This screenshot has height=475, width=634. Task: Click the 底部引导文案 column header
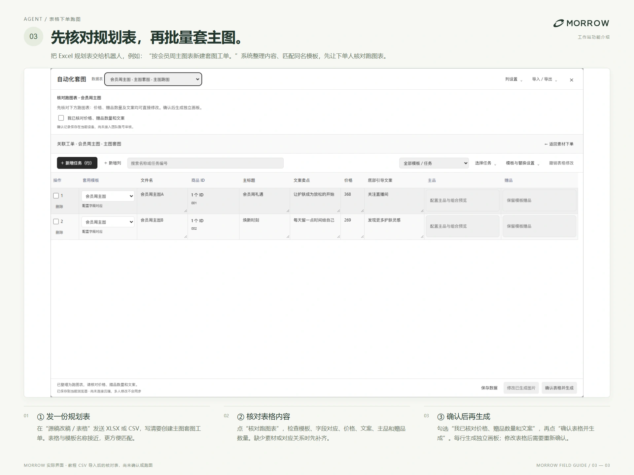[380, 180]
